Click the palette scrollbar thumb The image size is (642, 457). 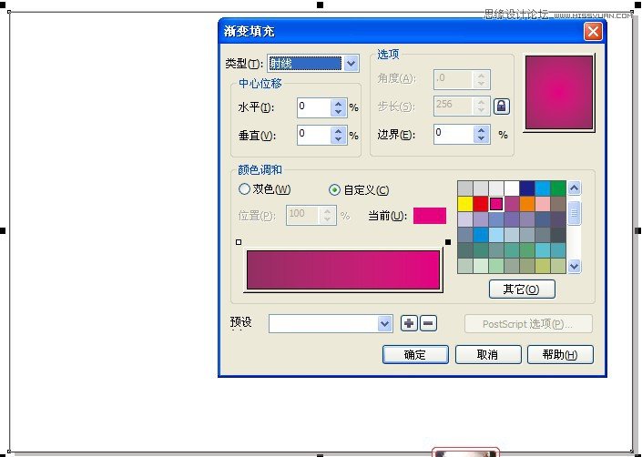click(574, 213)
